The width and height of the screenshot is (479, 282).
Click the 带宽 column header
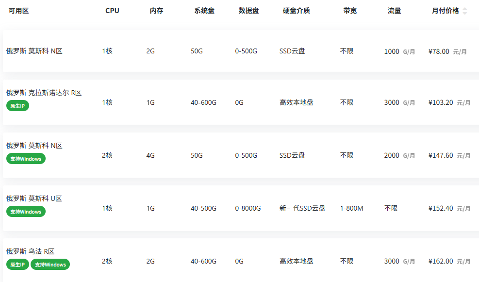(x=350, y=11)
